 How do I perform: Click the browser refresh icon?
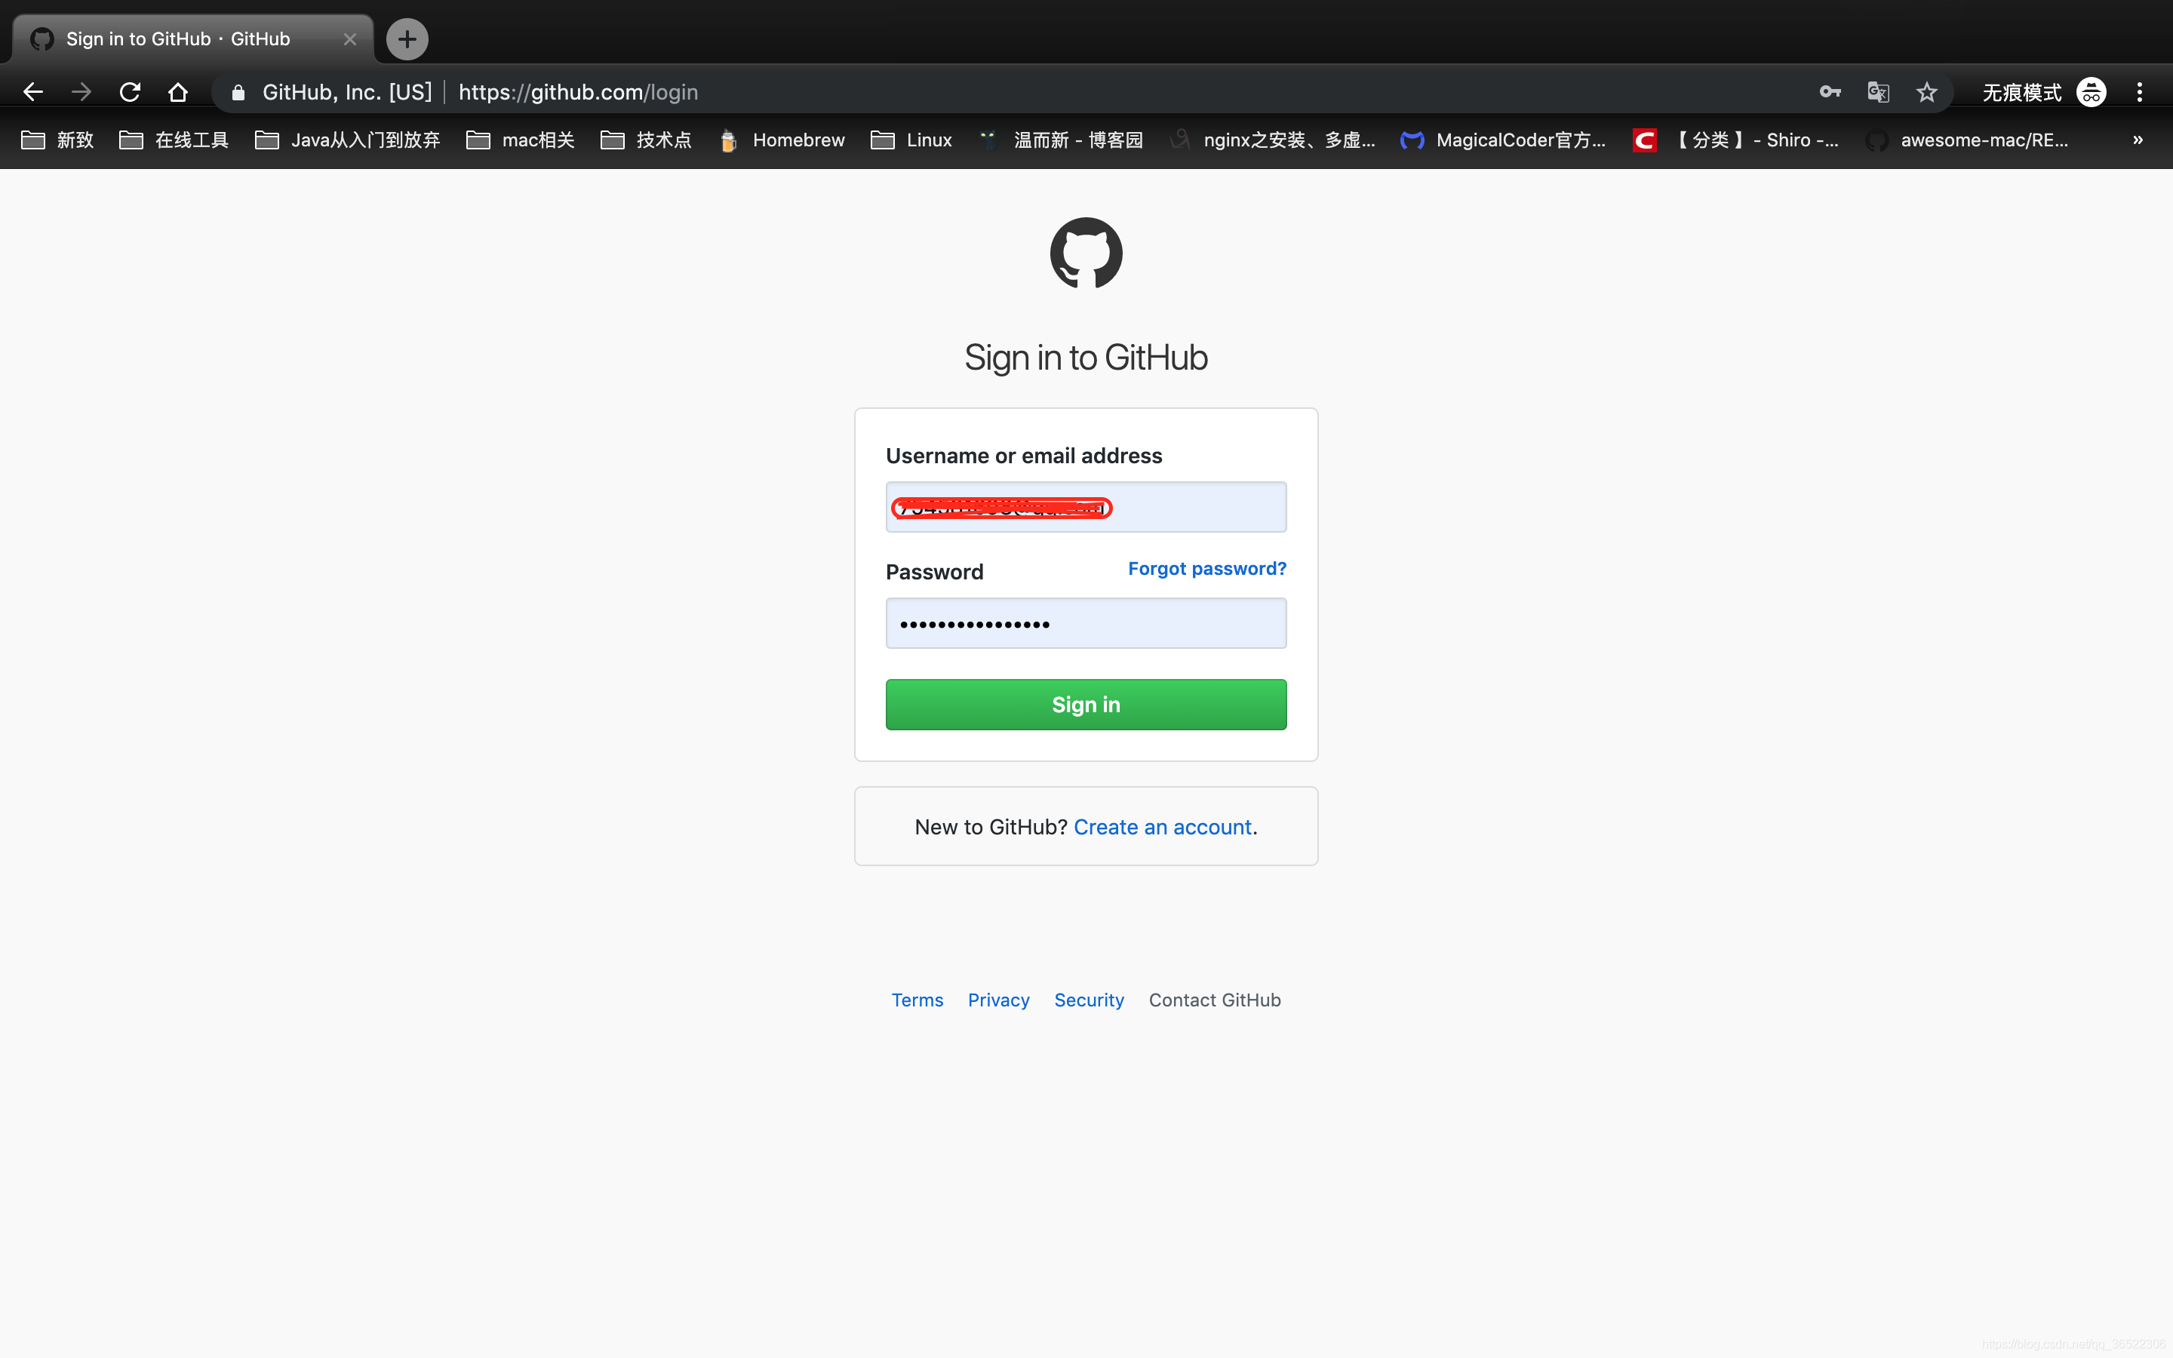130,91
